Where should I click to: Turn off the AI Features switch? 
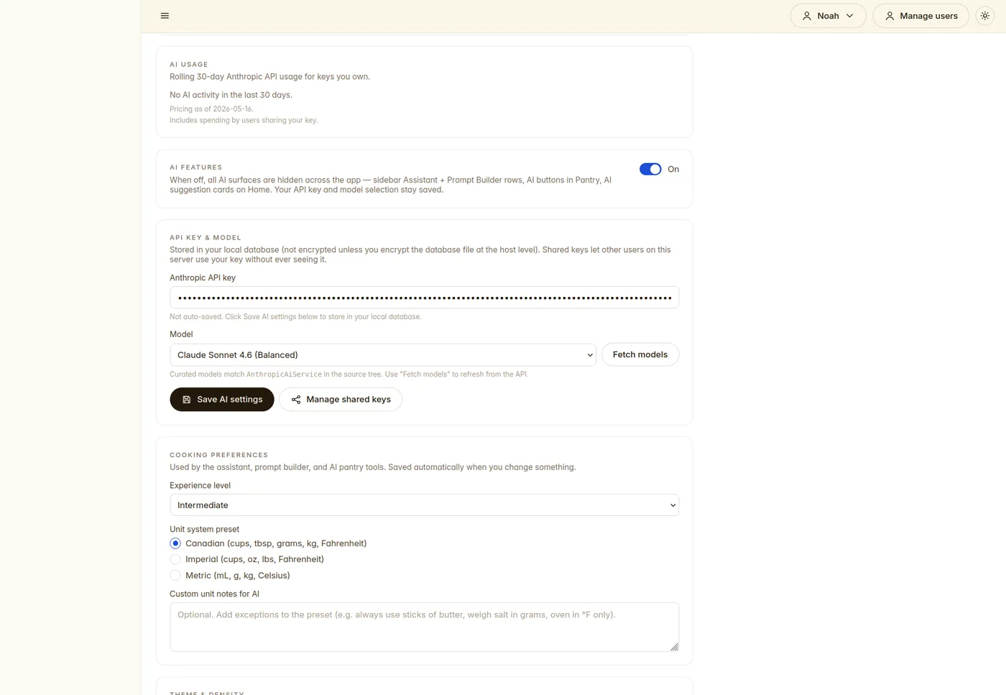(x=650, y=170)
